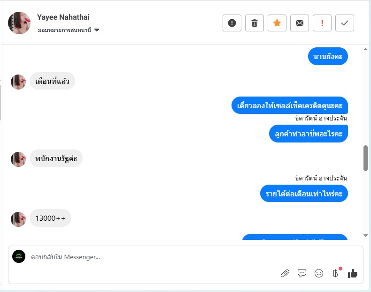The image size is (371, 292).
Task: Flag as priority with the red exclamation icon
Action: (x=322, y=23)
